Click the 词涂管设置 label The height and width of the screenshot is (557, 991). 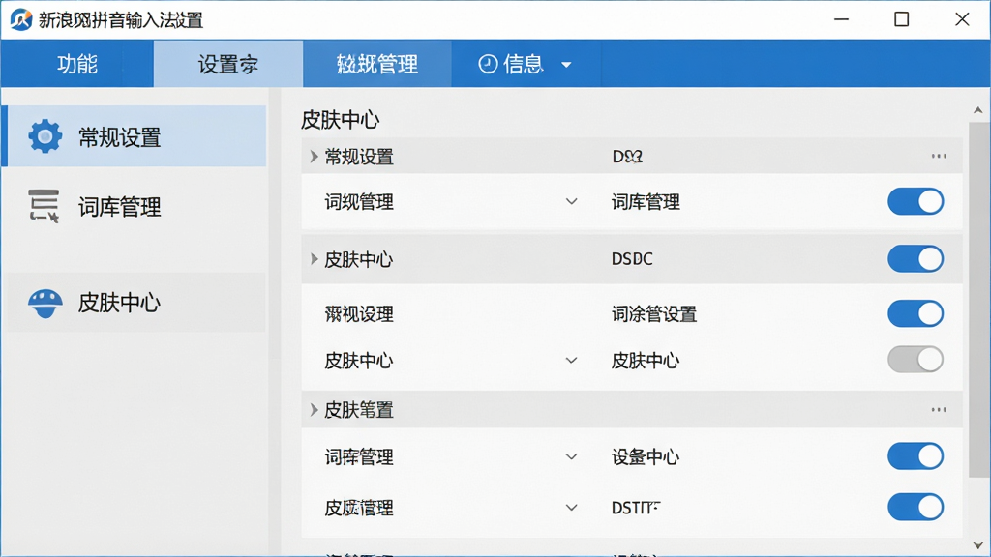pos(654,314)
